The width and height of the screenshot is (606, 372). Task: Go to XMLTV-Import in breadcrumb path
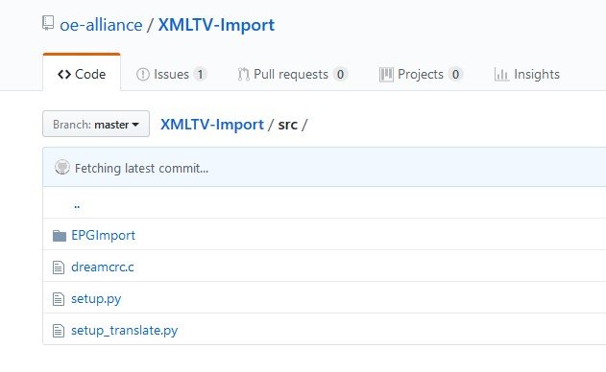[x=212, y=125]
